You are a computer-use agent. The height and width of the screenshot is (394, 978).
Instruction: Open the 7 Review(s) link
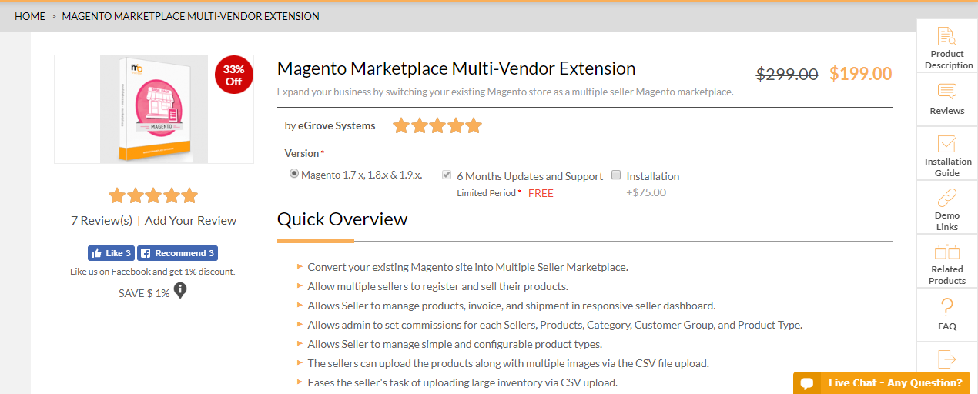click(102, 221)
